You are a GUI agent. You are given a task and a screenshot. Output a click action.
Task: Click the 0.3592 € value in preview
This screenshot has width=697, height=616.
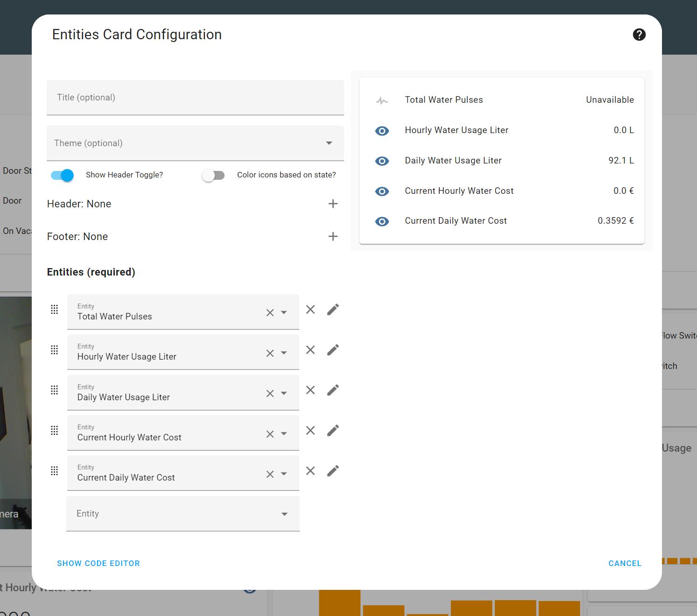(616, 221)
